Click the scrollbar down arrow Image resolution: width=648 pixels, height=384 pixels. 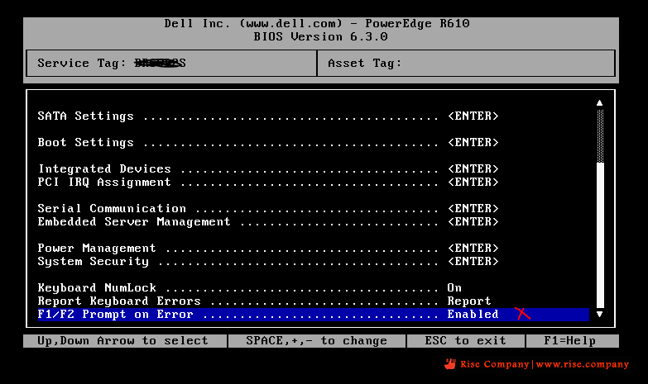click(x=600, y=315)
